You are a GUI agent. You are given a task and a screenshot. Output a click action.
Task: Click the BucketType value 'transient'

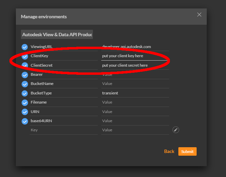(x=110, y=93)
